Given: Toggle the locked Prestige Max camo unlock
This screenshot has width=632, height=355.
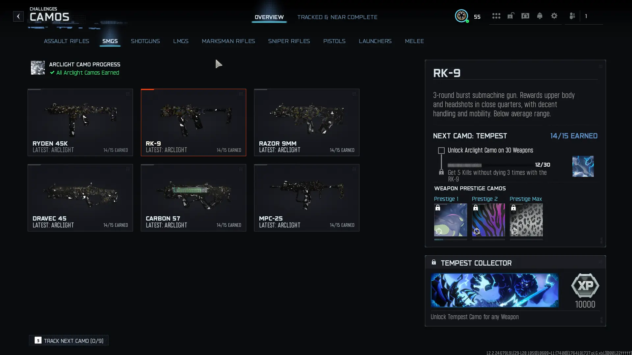Looking at the screenshot, I should (x=514, y=208).
